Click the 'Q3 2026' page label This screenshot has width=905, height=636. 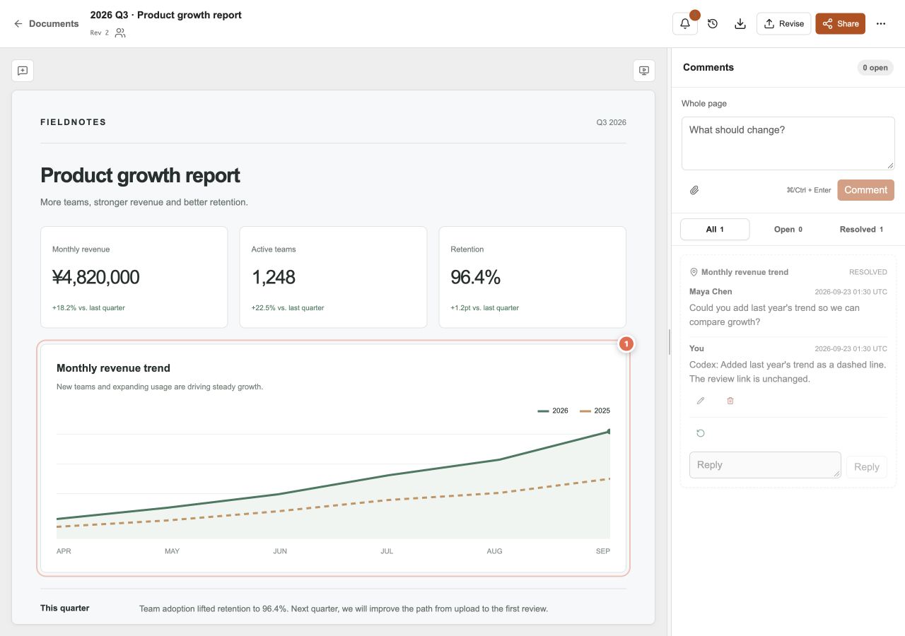tap(611, 122)
